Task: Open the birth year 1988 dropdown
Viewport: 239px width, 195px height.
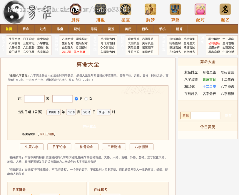Action: tap(54, 112)
